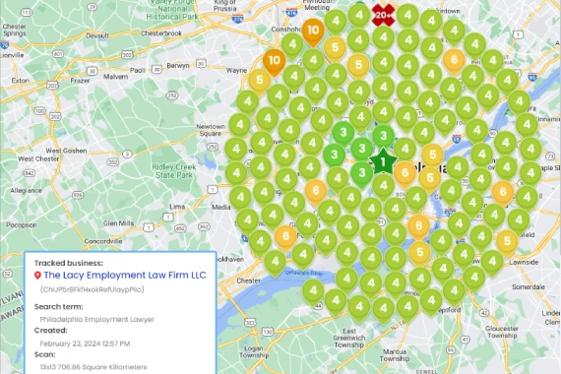
Task: Click the Glen Mills map label
Action: click(x=118, y=223)
